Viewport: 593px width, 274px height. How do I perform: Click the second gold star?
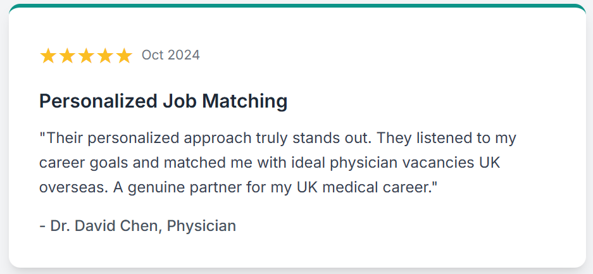coord(67,56)
